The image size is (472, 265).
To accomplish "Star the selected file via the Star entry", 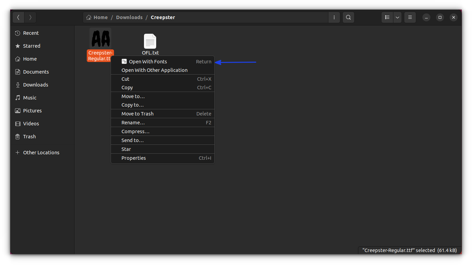I will pyautogui.click(x=126, y=149).
